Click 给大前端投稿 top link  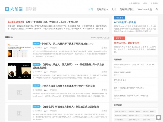point(134,3)
